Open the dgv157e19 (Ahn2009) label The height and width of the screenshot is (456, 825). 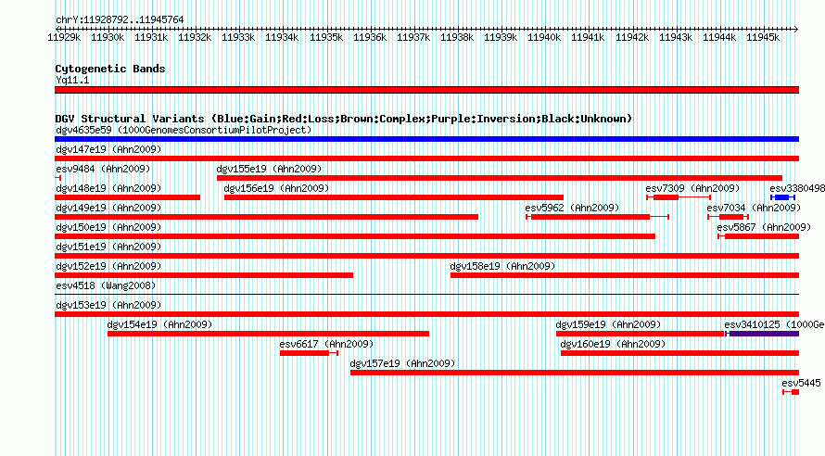(402, 363)
